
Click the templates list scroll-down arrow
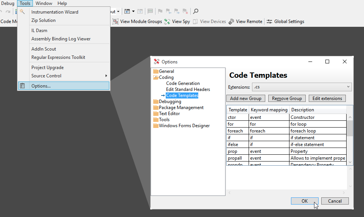coord(350,162)
